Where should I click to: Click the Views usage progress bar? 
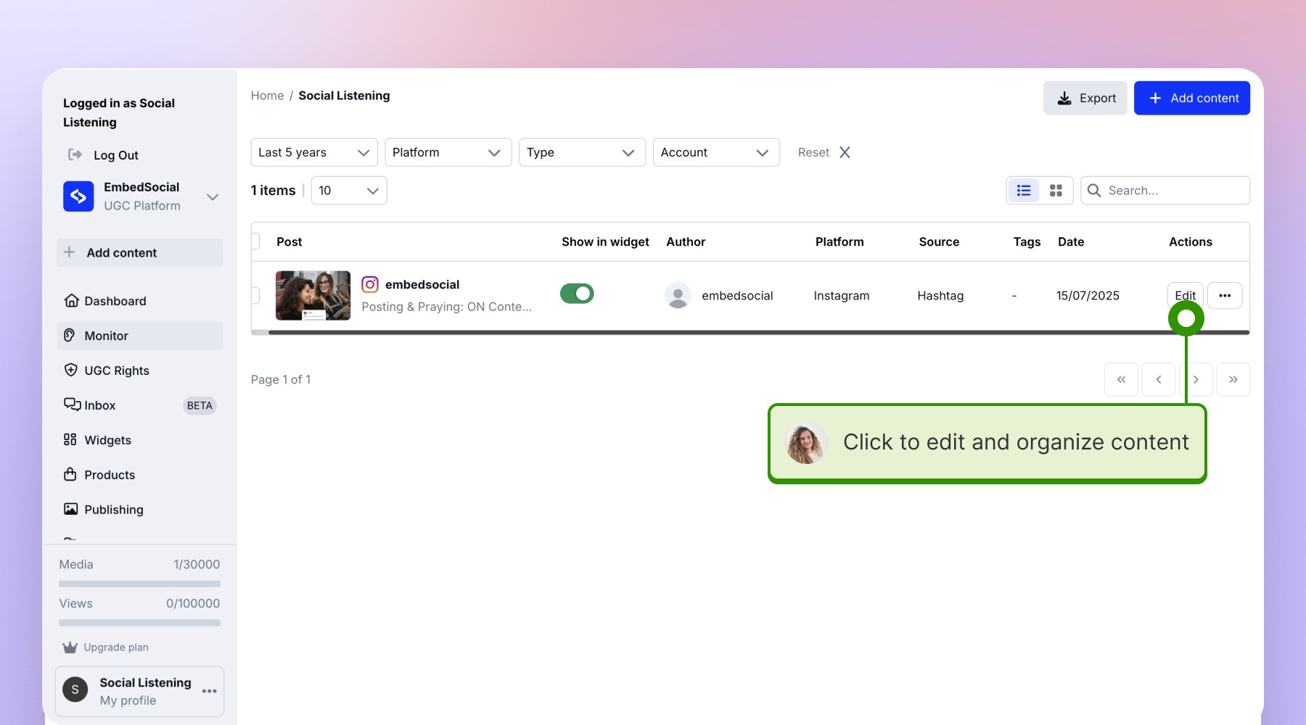[x=140, y=623]
